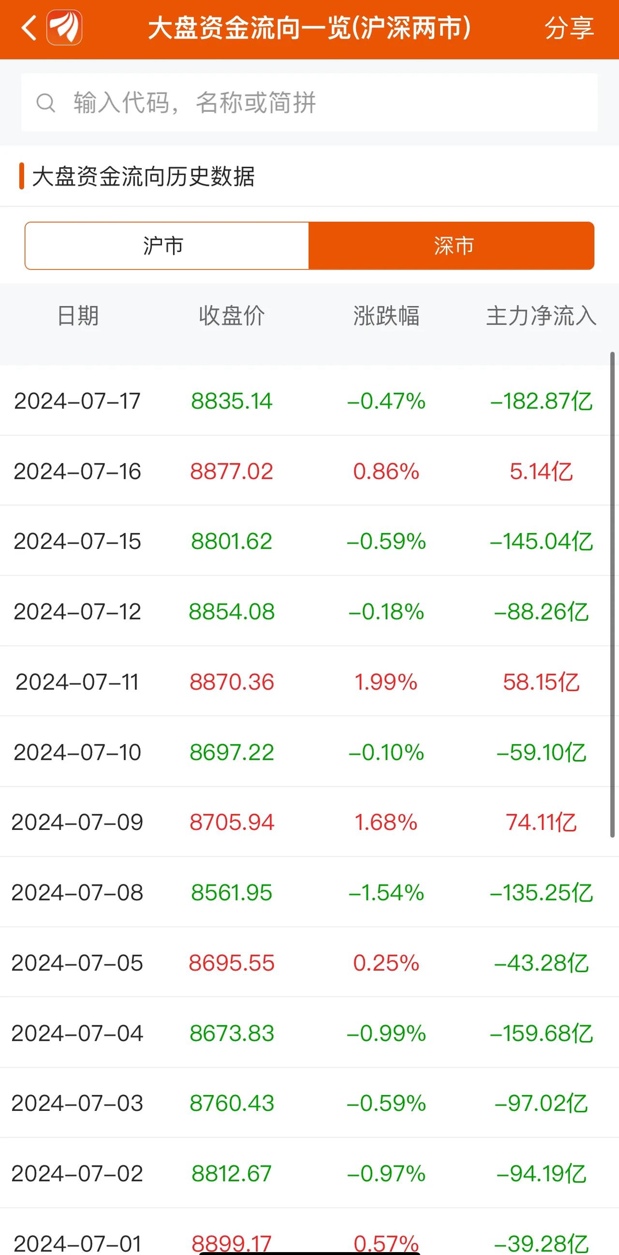Open the 2024-07-04 row with -159.68亿
Viewport: 619px width, 1255px height.
[x=309, y=1033]
